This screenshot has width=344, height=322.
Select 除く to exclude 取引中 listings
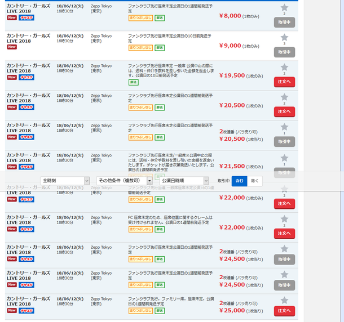click(x=255, y=181)
